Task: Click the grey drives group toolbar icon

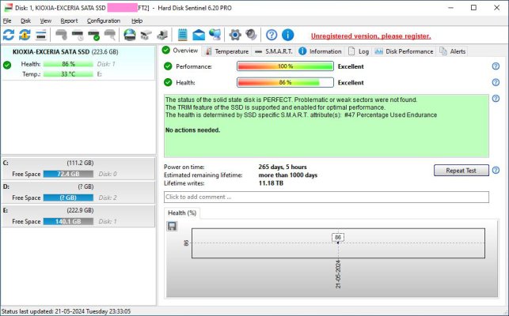Action: tap(146, 35)
